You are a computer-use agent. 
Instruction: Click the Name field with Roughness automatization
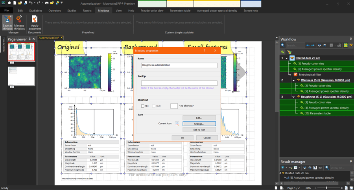179,65
